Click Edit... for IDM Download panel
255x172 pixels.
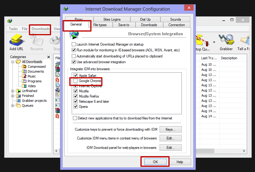(x=171, y=148)
